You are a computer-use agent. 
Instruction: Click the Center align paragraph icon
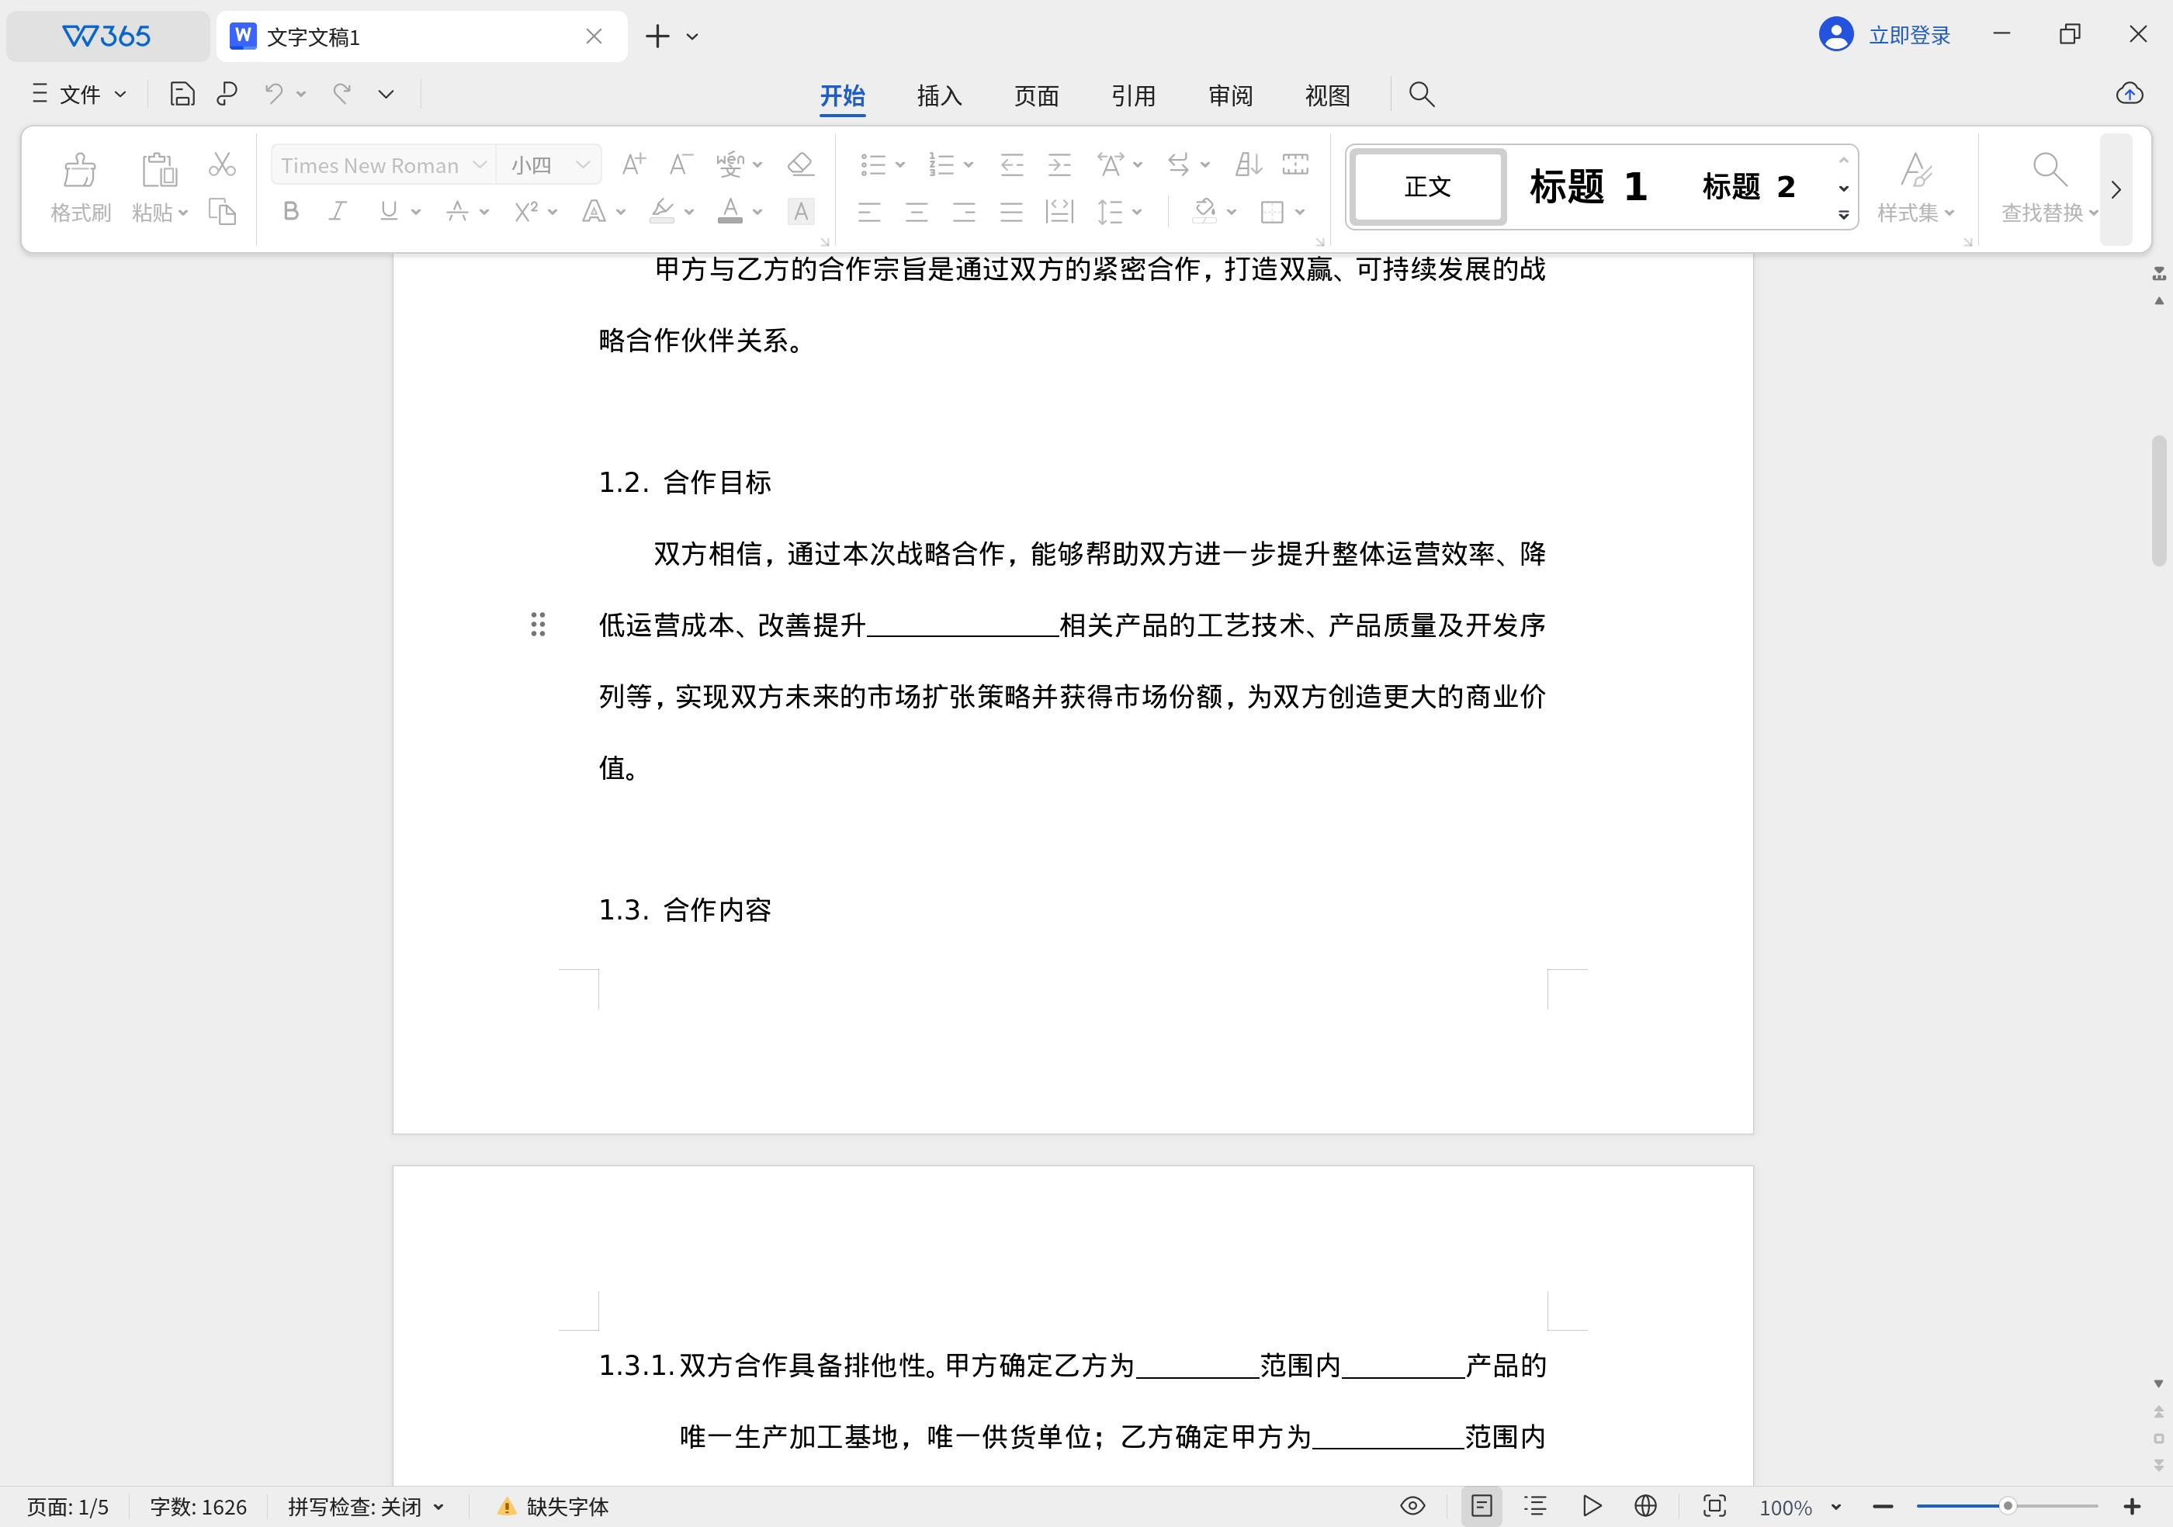coord(916,212)
